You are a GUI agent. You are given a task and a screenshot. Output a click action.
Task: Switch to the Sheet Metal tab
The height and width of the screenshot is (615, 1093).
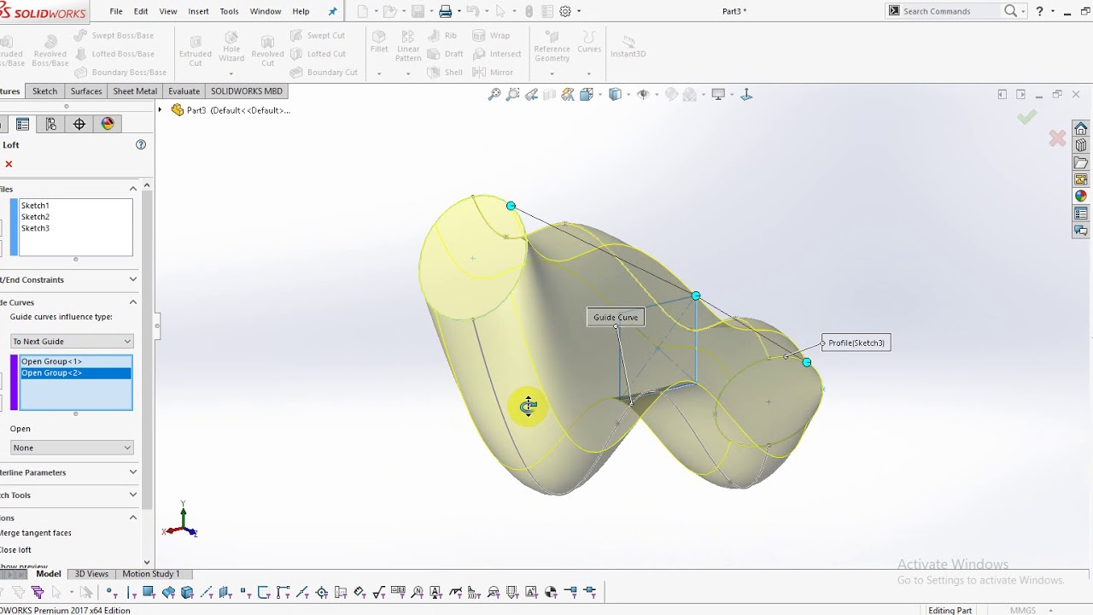135,91
